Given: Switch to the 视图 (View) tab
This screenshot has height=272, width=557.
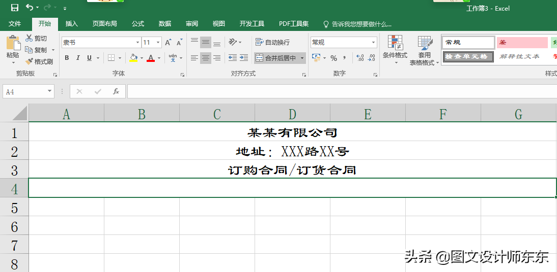Looking at the screenshot, I should coord(219,24).
